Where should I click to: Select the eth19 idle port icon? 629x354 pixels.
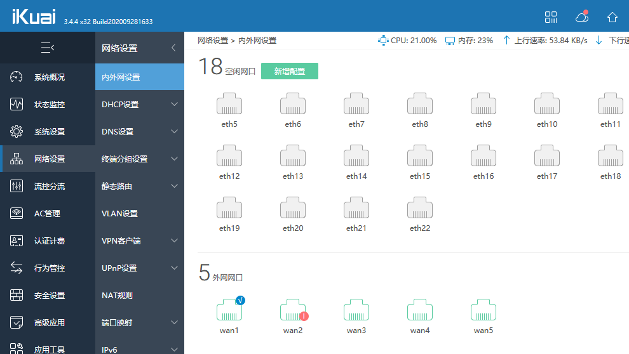[229, 208]
